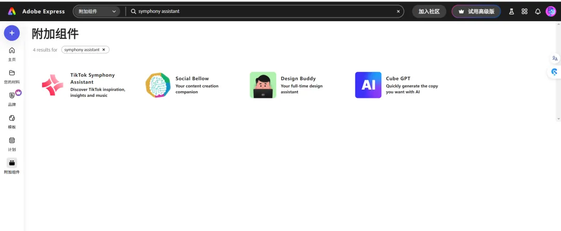Click the premium crown badge on 品牌
Screen dimensions: 561x231
(x=19, y=93)
